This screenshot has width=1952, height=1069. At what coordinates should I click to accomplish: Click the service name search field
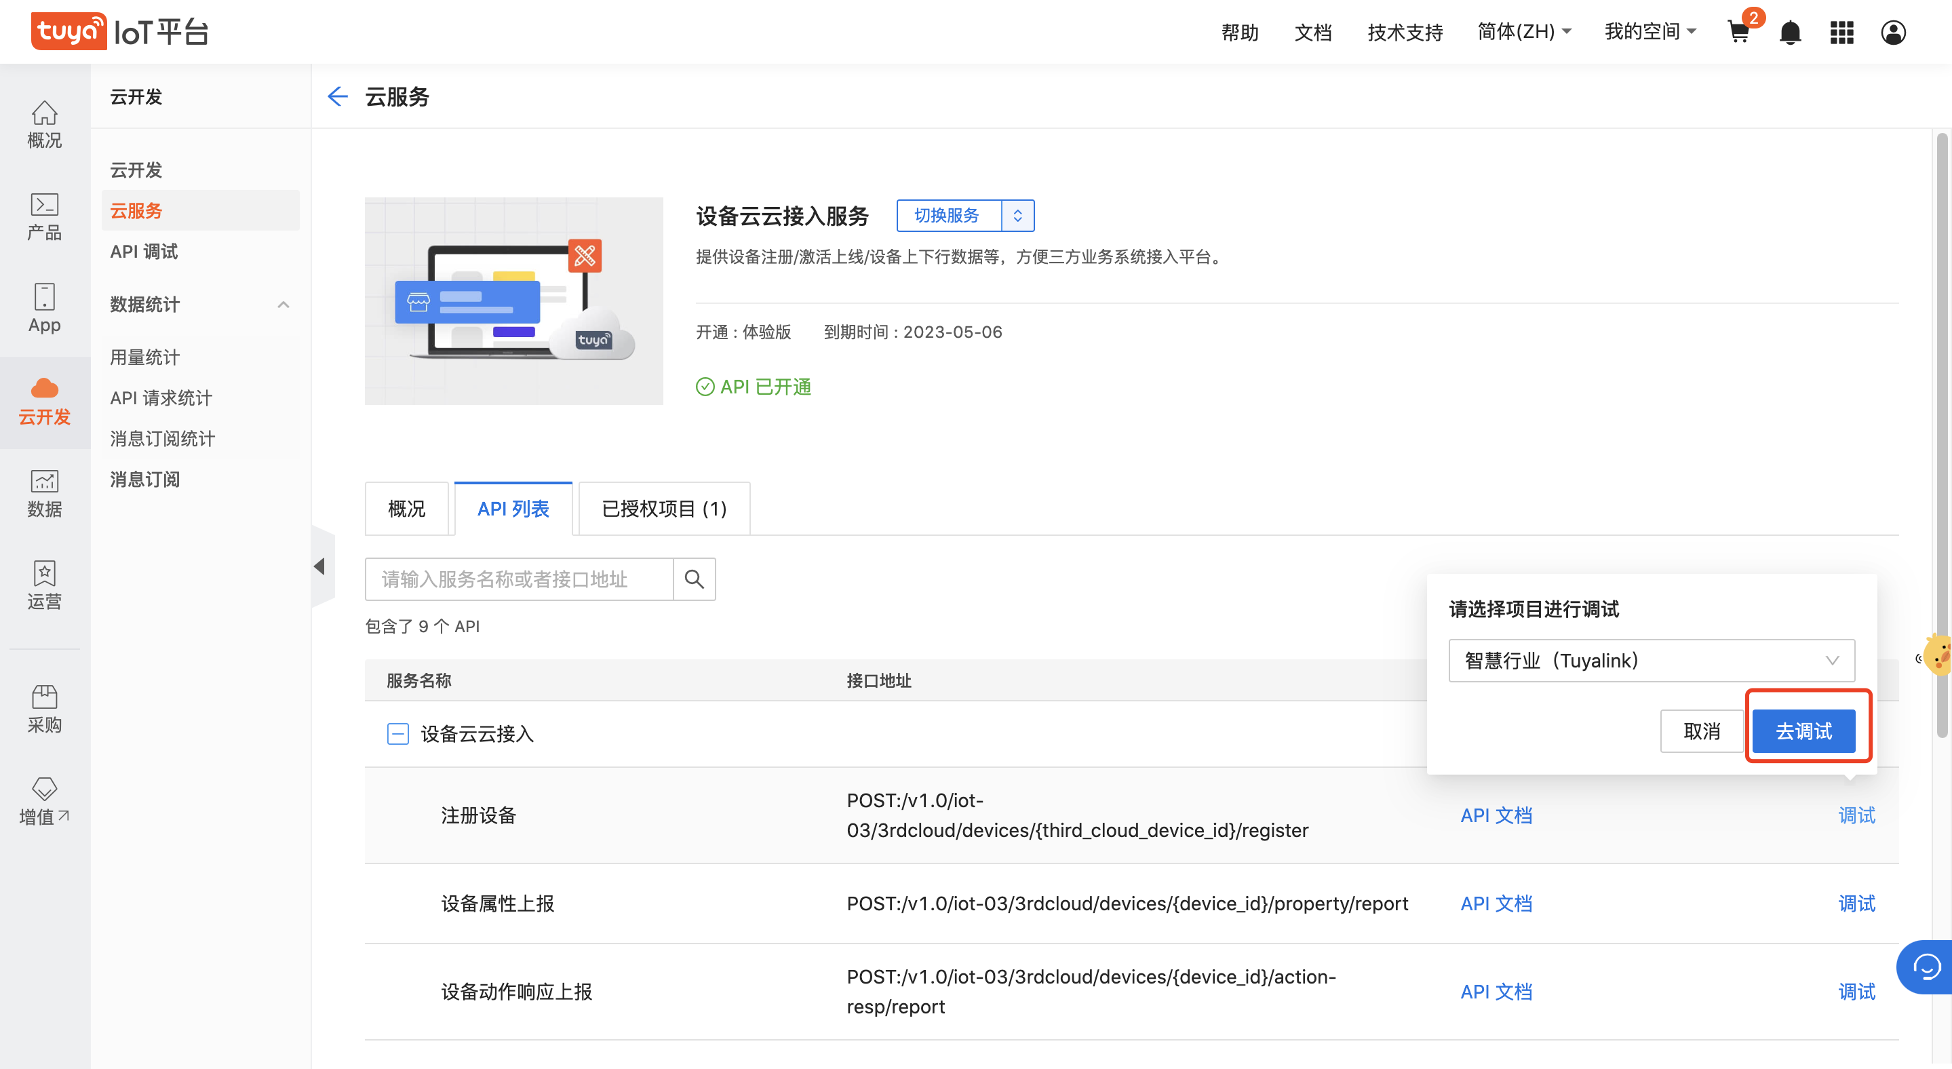[519, 579]
